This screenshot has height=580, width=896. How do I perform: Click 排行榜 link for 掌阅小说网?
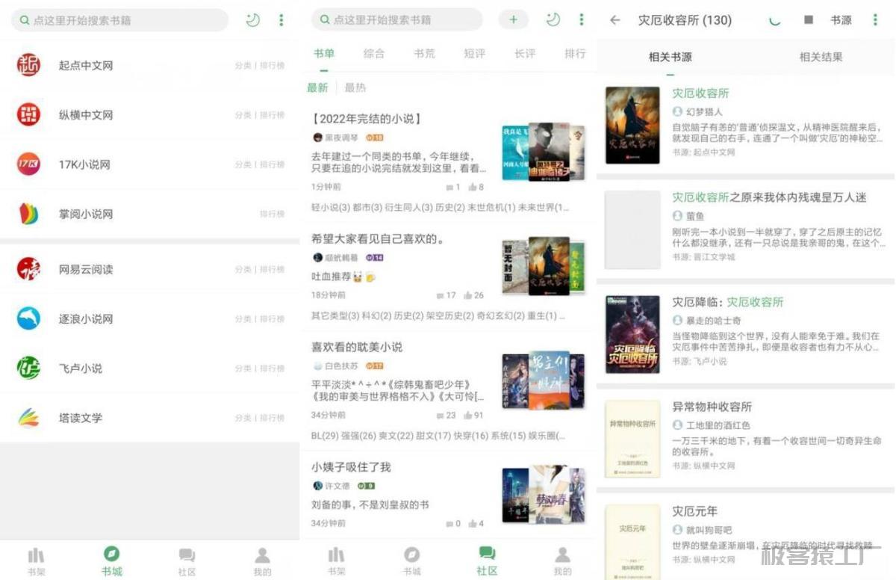pyautogui.click(x=272, y=214)
